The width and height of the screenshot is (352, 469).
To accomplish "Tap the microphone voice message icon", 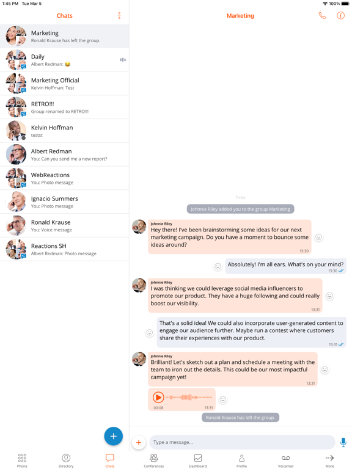I will (x=343, y=442).
